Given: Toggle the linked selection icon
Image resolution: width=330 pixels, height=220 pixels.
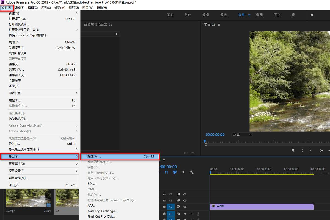Looking at the screenshot, I should point(174,172).
